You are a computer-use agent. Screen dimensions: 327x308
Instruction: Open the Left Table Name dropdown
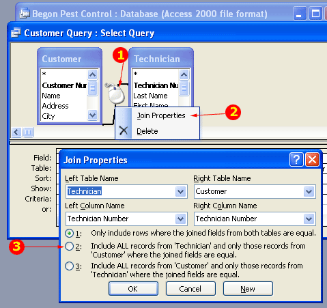point(181,192)
